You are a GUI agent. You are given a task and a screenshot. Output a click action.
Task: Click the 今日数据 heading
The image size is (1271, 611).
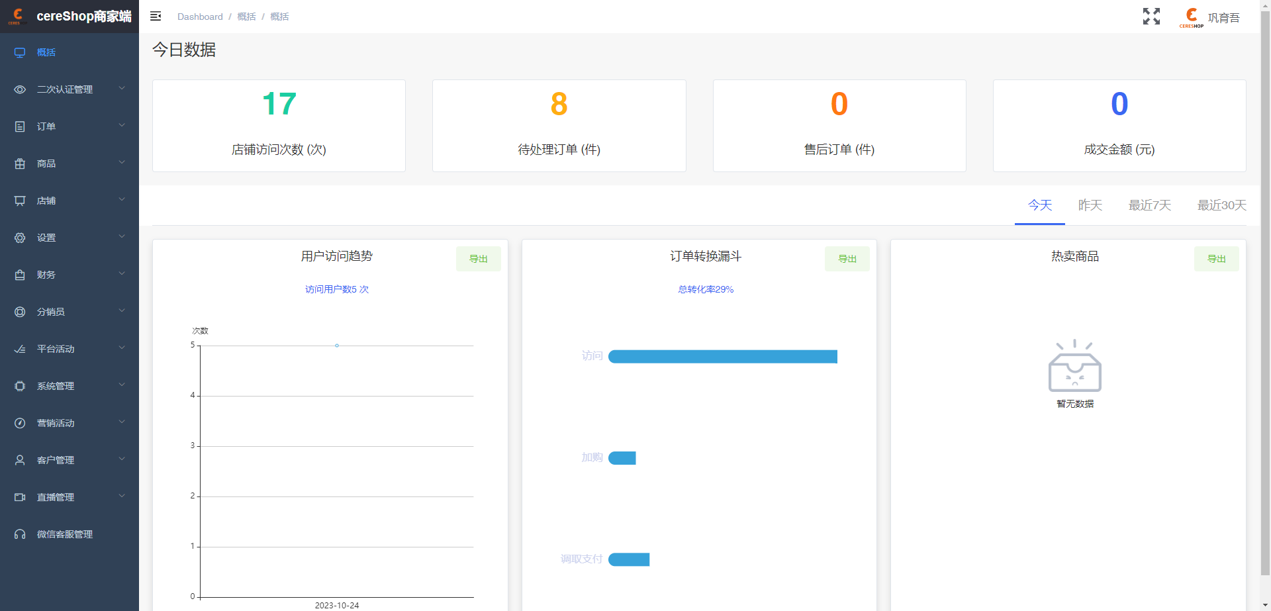tap(184, 50)
